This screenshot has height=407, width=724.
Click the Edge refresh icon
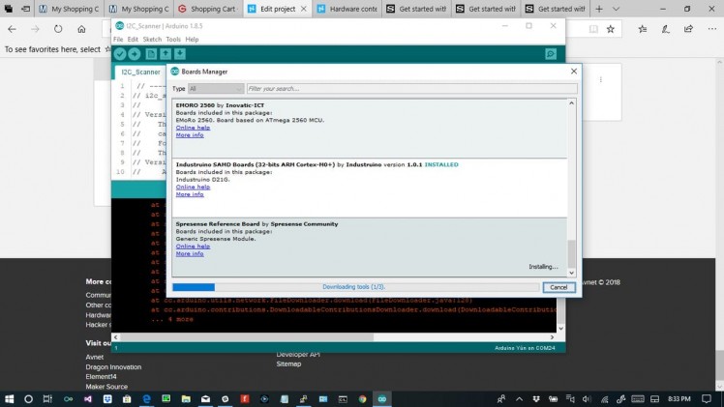coord(58,29)
